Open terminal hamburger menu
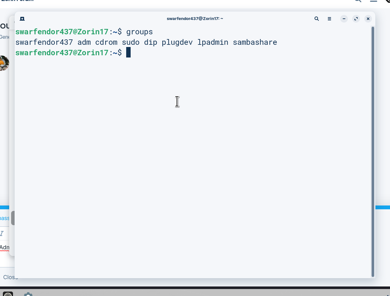 329,19
